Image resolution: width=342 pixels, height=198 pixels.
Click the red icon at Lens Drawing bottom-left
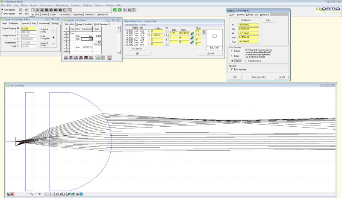[x=12, y=194]
